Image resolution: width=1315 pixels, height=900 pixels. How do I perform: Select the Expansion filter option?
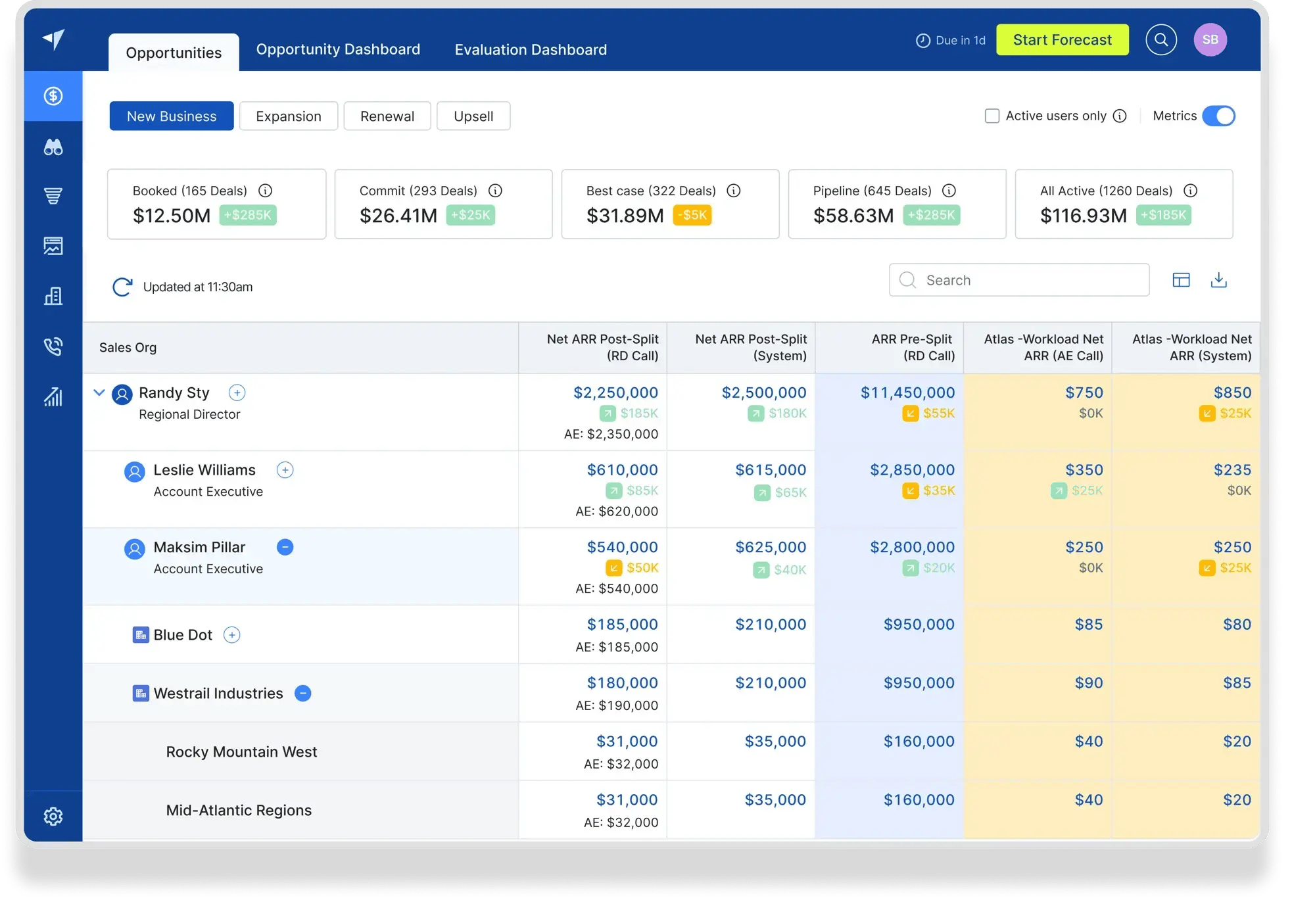(289, 116)
